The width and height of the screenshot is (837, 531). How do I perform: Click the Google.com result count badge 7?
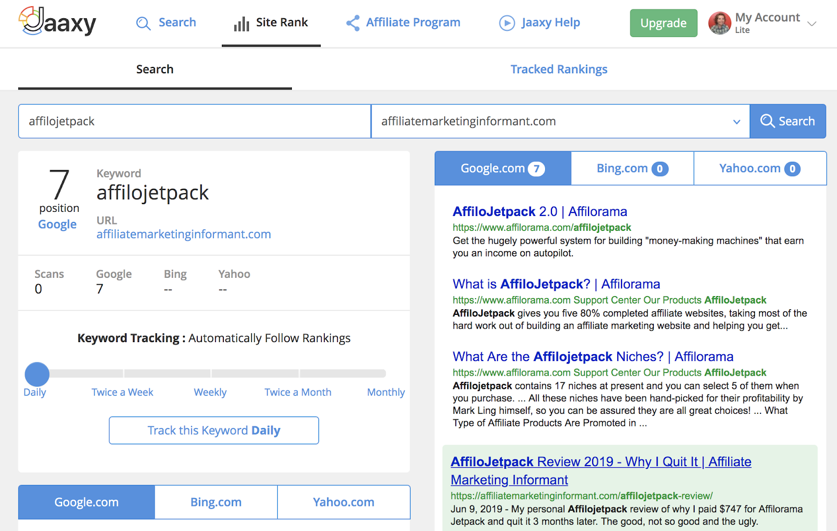[x=536, y=168]
